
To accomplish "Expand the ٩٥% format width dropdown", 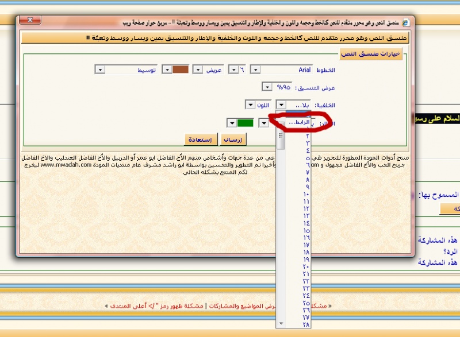I will click(x=267, y=87).
